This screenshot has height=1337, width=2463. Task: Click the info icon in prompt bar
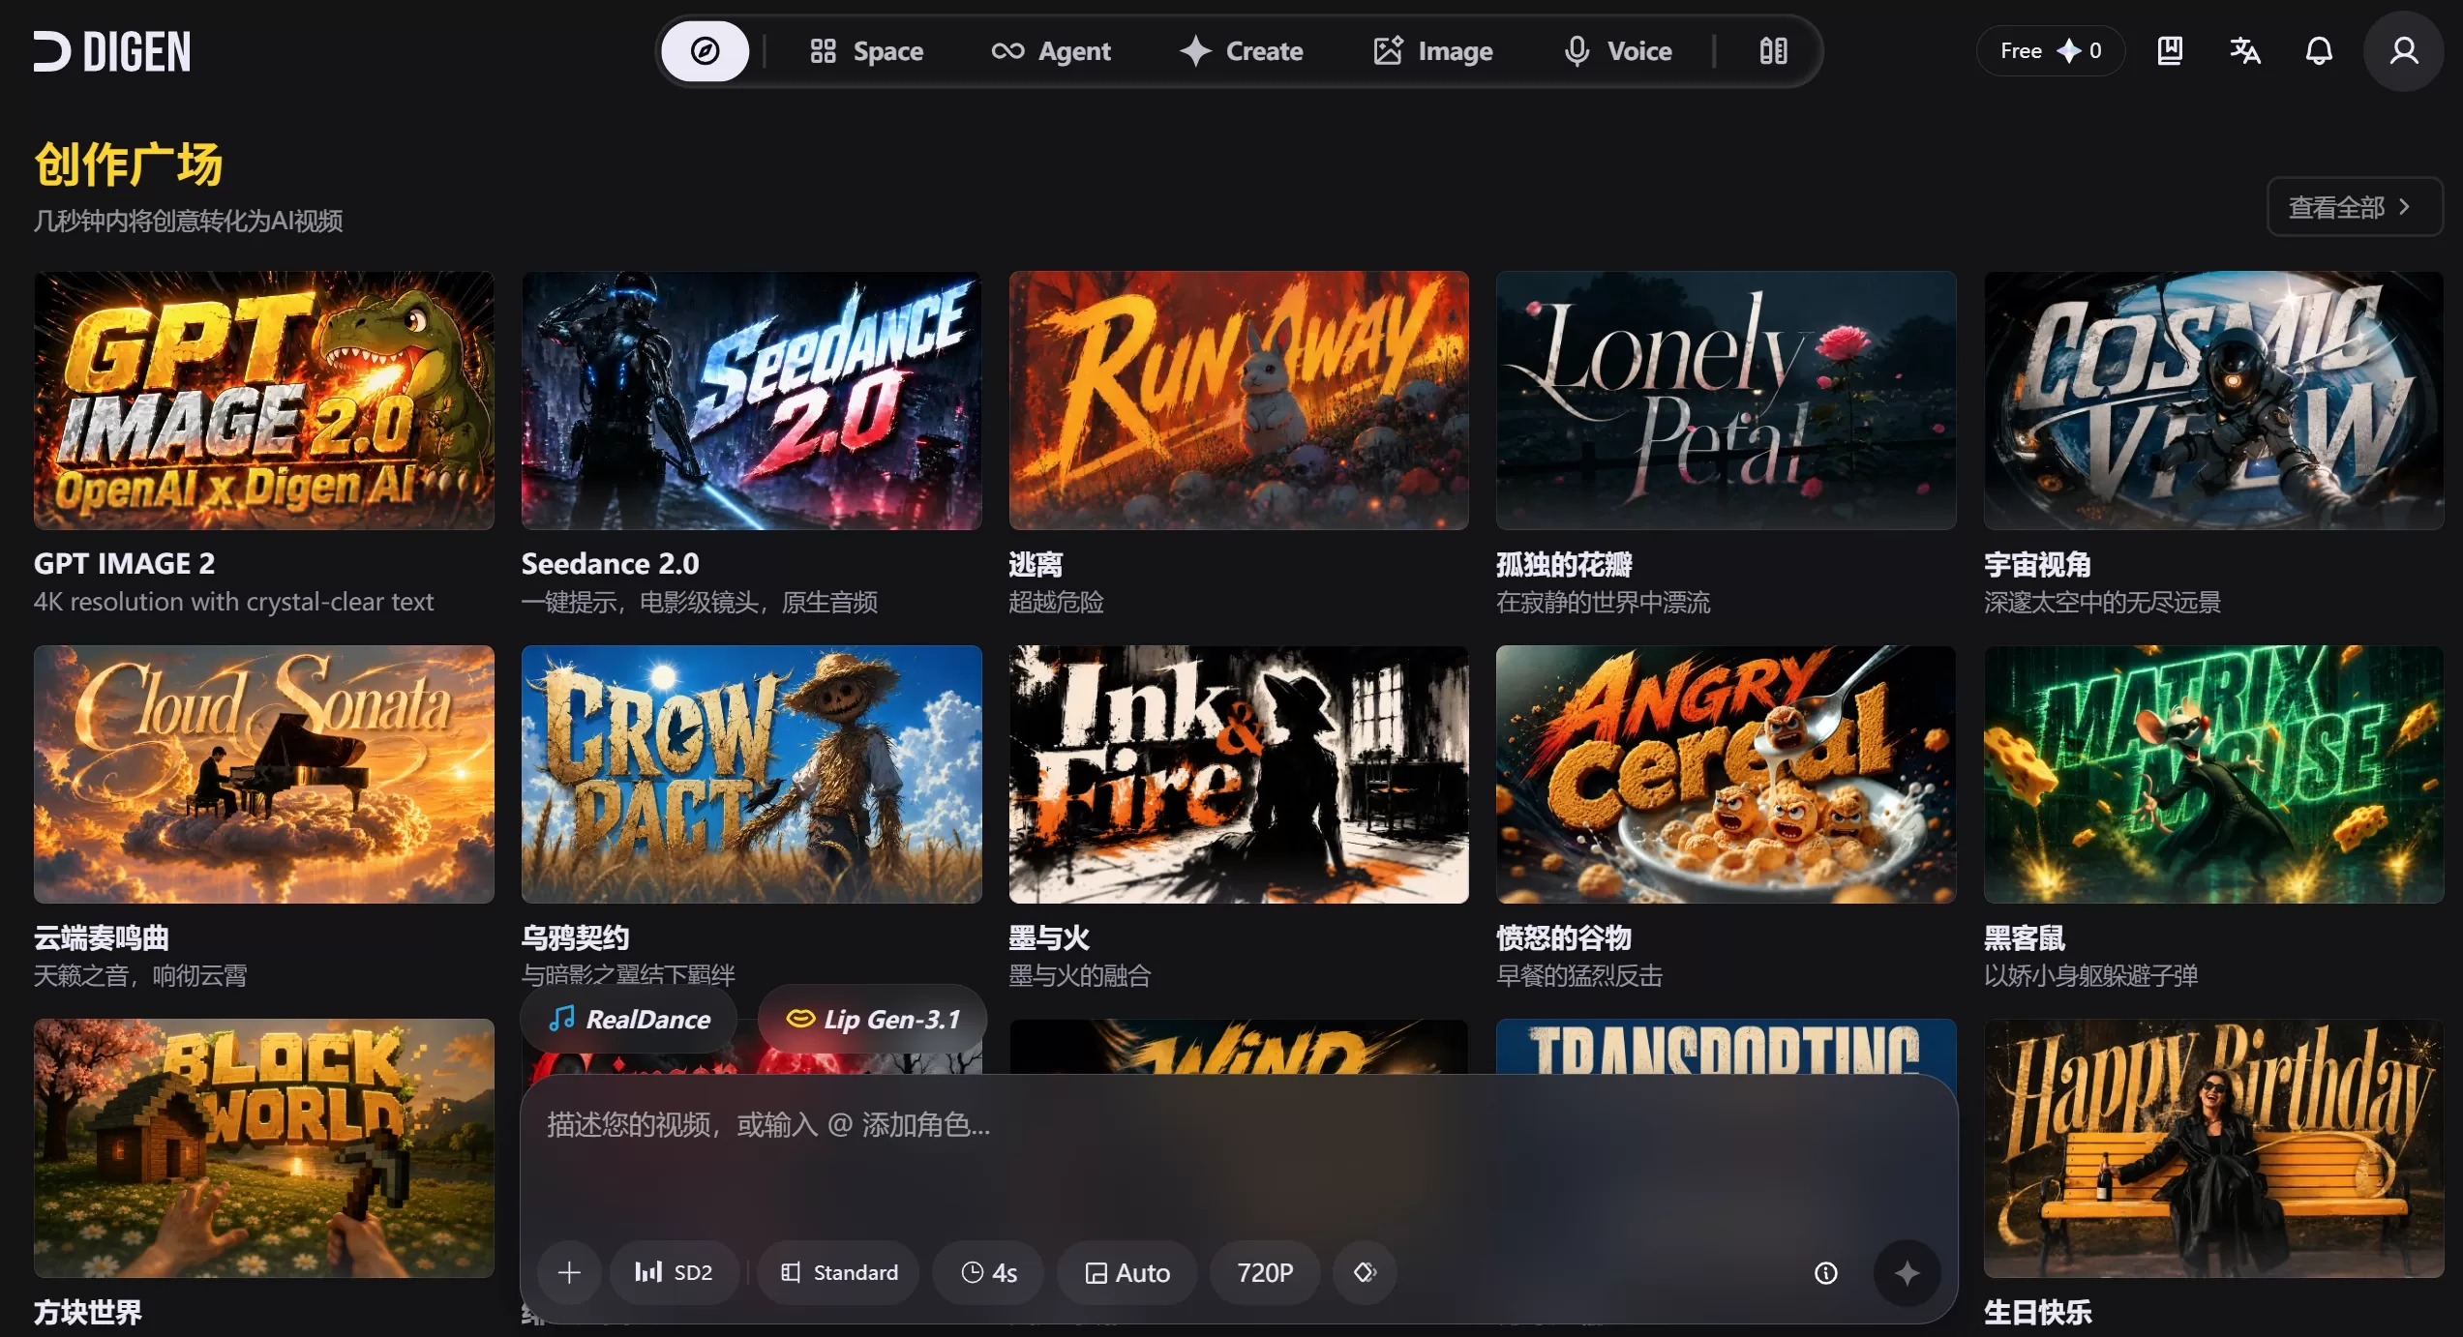pyautogui.click(x=1825, y=1273)
